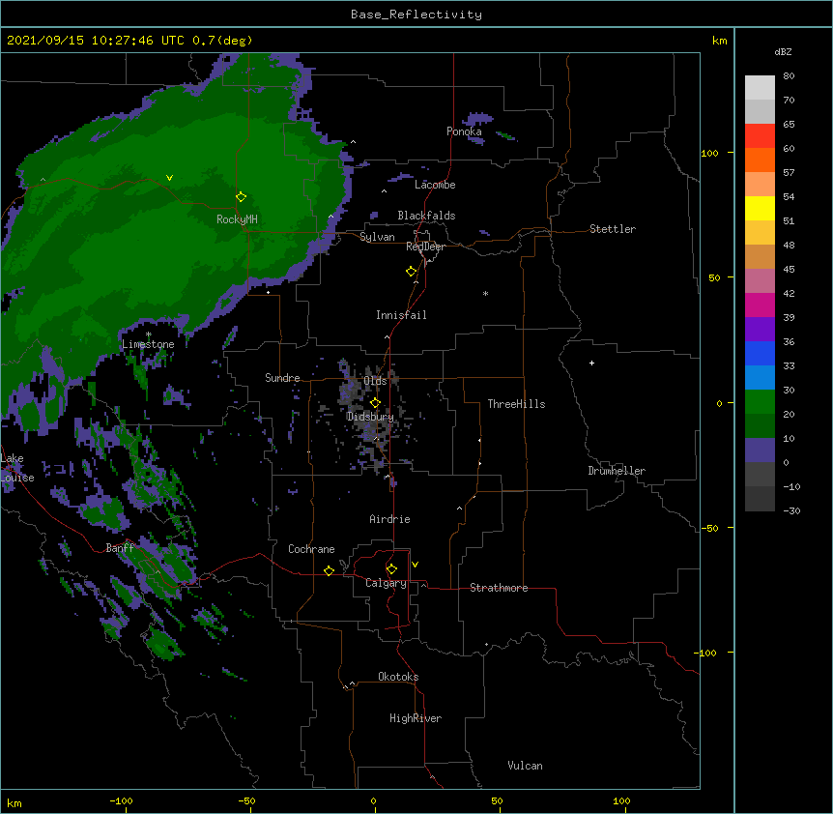
Task: Select the violet purple swatch in dBZ legend
Action: pyautogui.click(x=760, y=329)
